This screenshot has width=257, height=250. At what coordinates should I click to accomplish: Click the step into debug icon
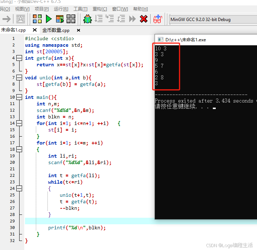(x=110, y=18)
